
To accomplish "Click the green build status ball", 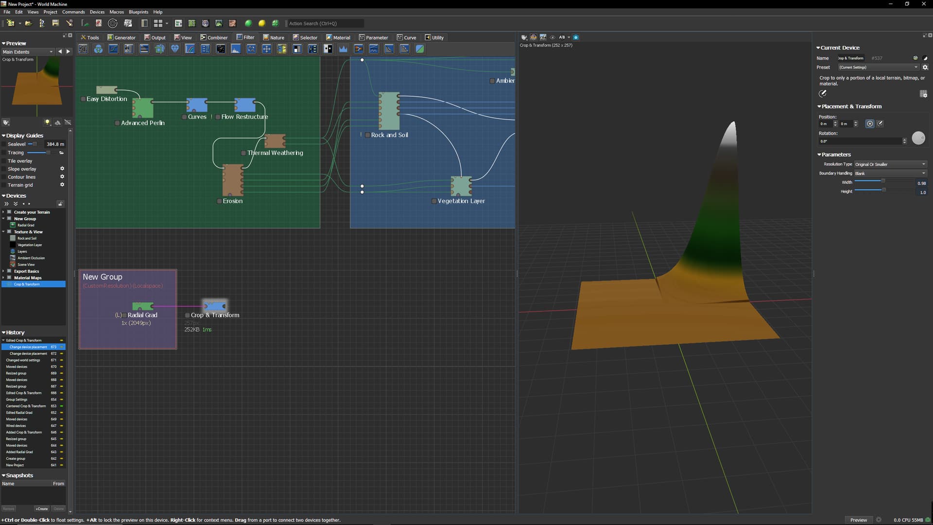I will click(x=248, y=23).
